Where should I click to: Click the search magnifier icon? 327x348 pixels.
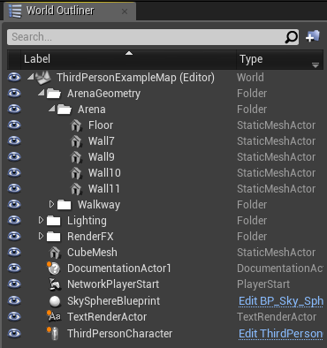click(x=291, y=37)
